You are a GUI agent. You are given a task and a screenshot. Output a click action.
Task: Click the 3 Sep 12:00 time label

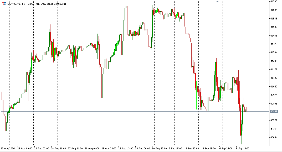click(x=192, y=149)
